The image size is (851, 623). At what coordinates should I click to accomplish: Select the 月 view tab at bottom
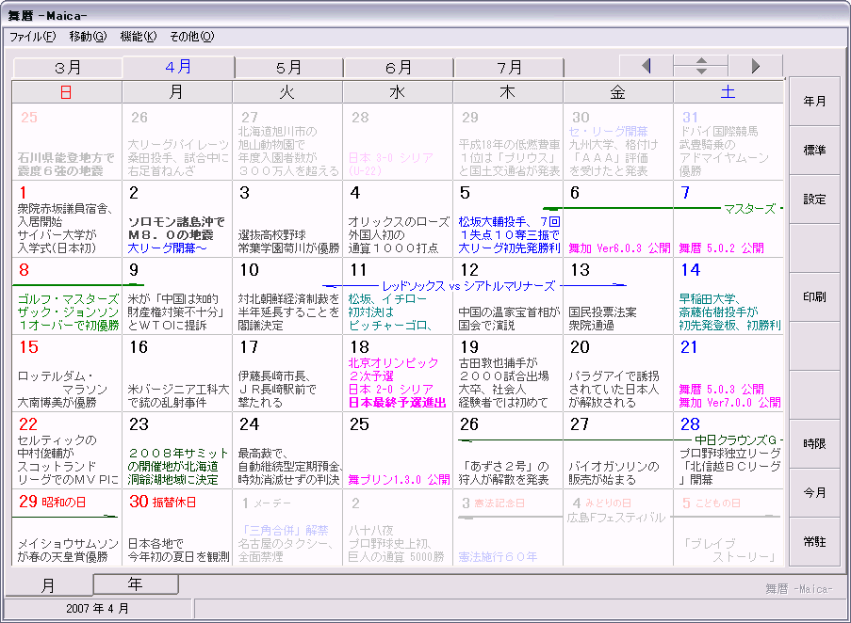48,585
